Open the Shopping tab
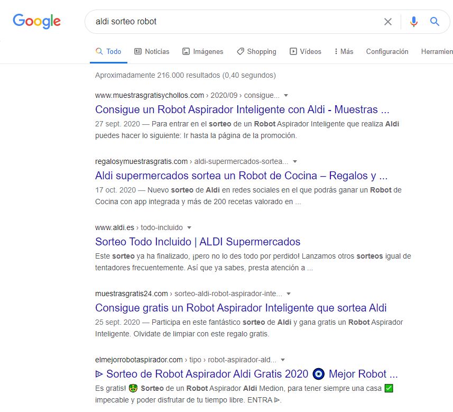This screenshot has width=453, height=412. coord(256,51)
